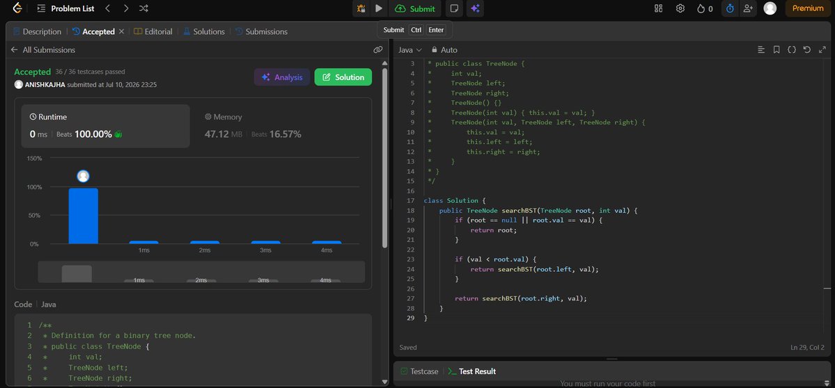Image resolution: width=835 pixels, height=388 pixels.
Task: Click the tallest 0ms bar in chart
Action: (x=83, y=216)
